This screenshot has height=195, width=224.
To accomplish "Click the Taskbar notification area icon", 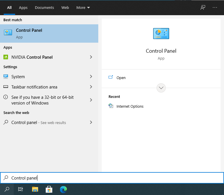I will [6, 87].
